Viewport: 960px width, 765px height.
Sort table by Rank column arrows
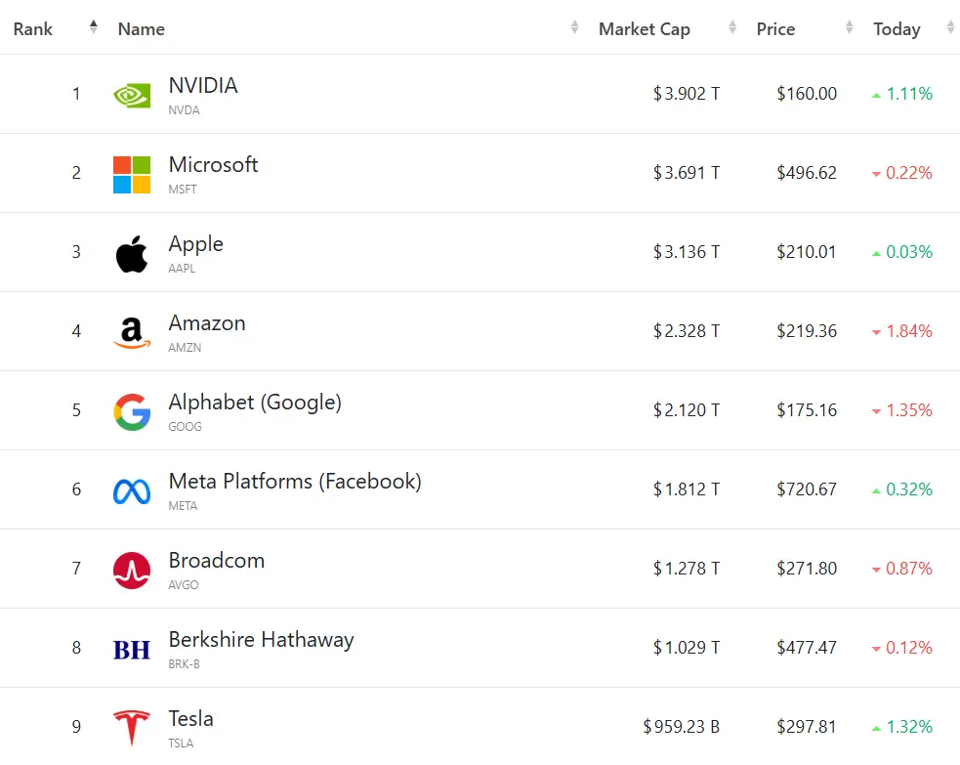[93, 28]
